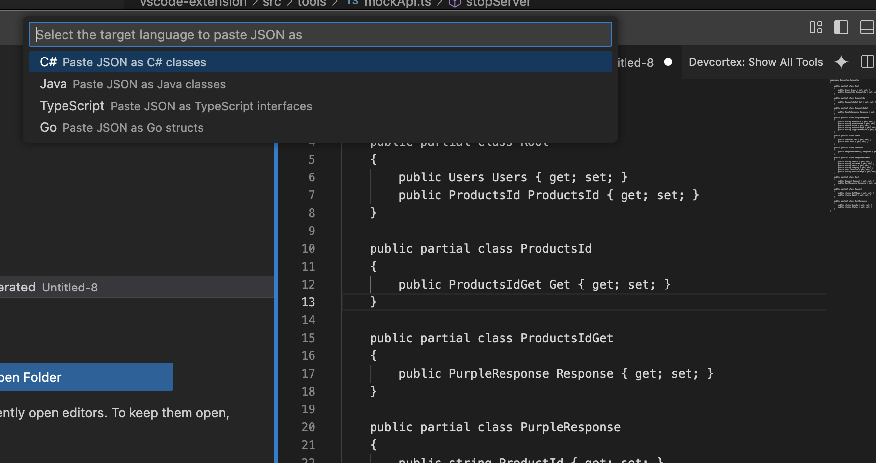Image resolution: width=876 pixels, height=463 pixels.
Task: Click line number 17 in gutter
Action: [308, 373]
